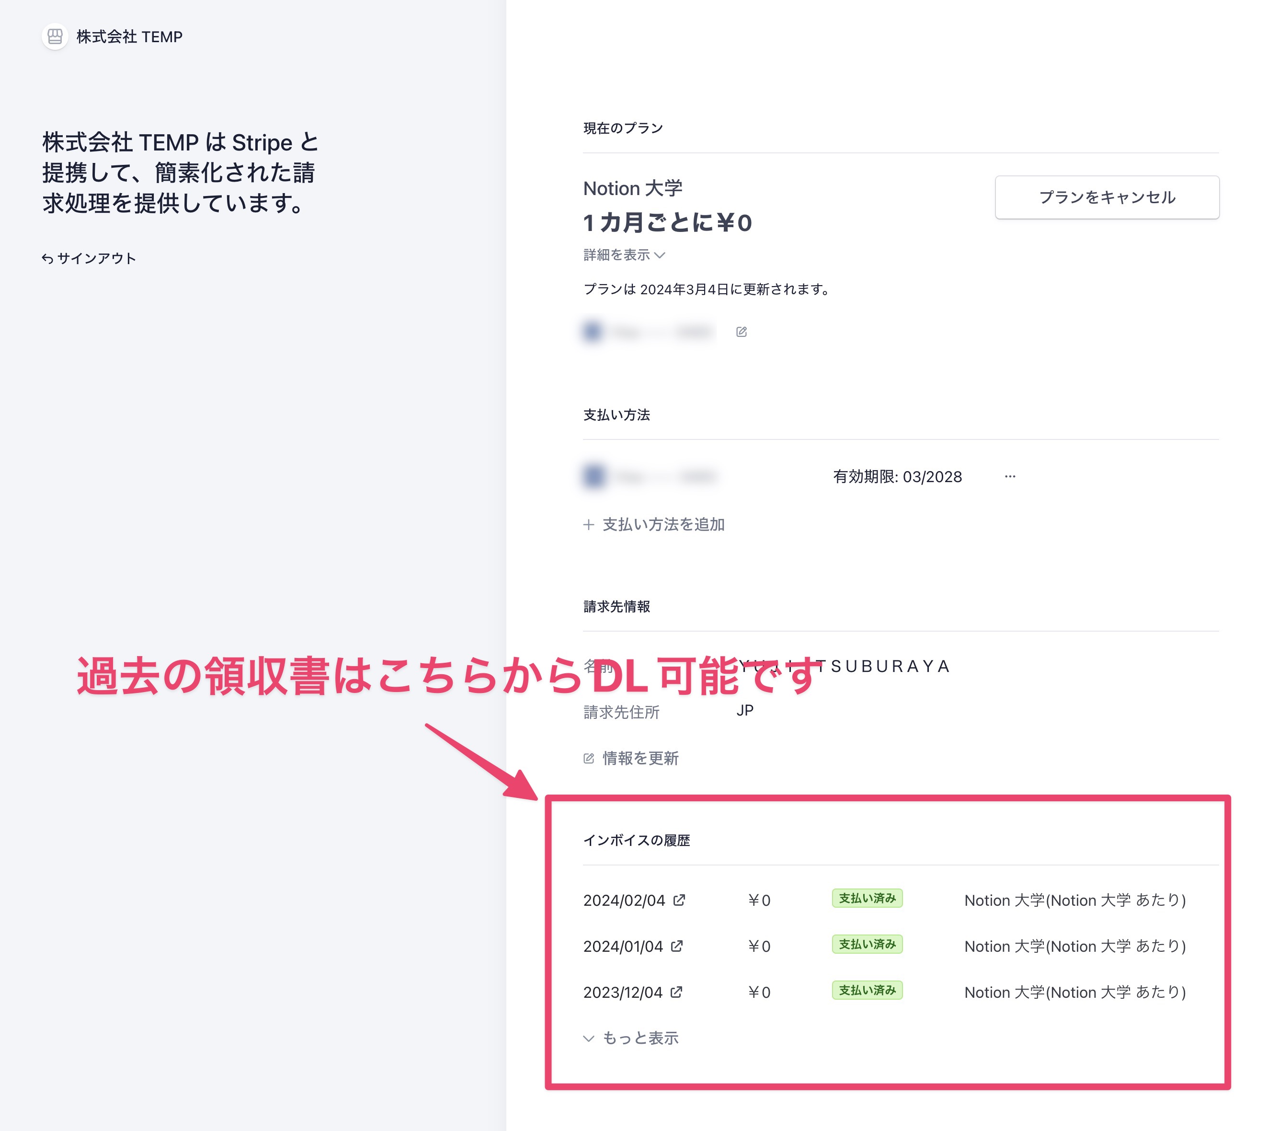Click the ￥0 amount on the 2023/12/04 row
The width and height of the screenshot is (1279, 1131).
click(x=759, y=992)
